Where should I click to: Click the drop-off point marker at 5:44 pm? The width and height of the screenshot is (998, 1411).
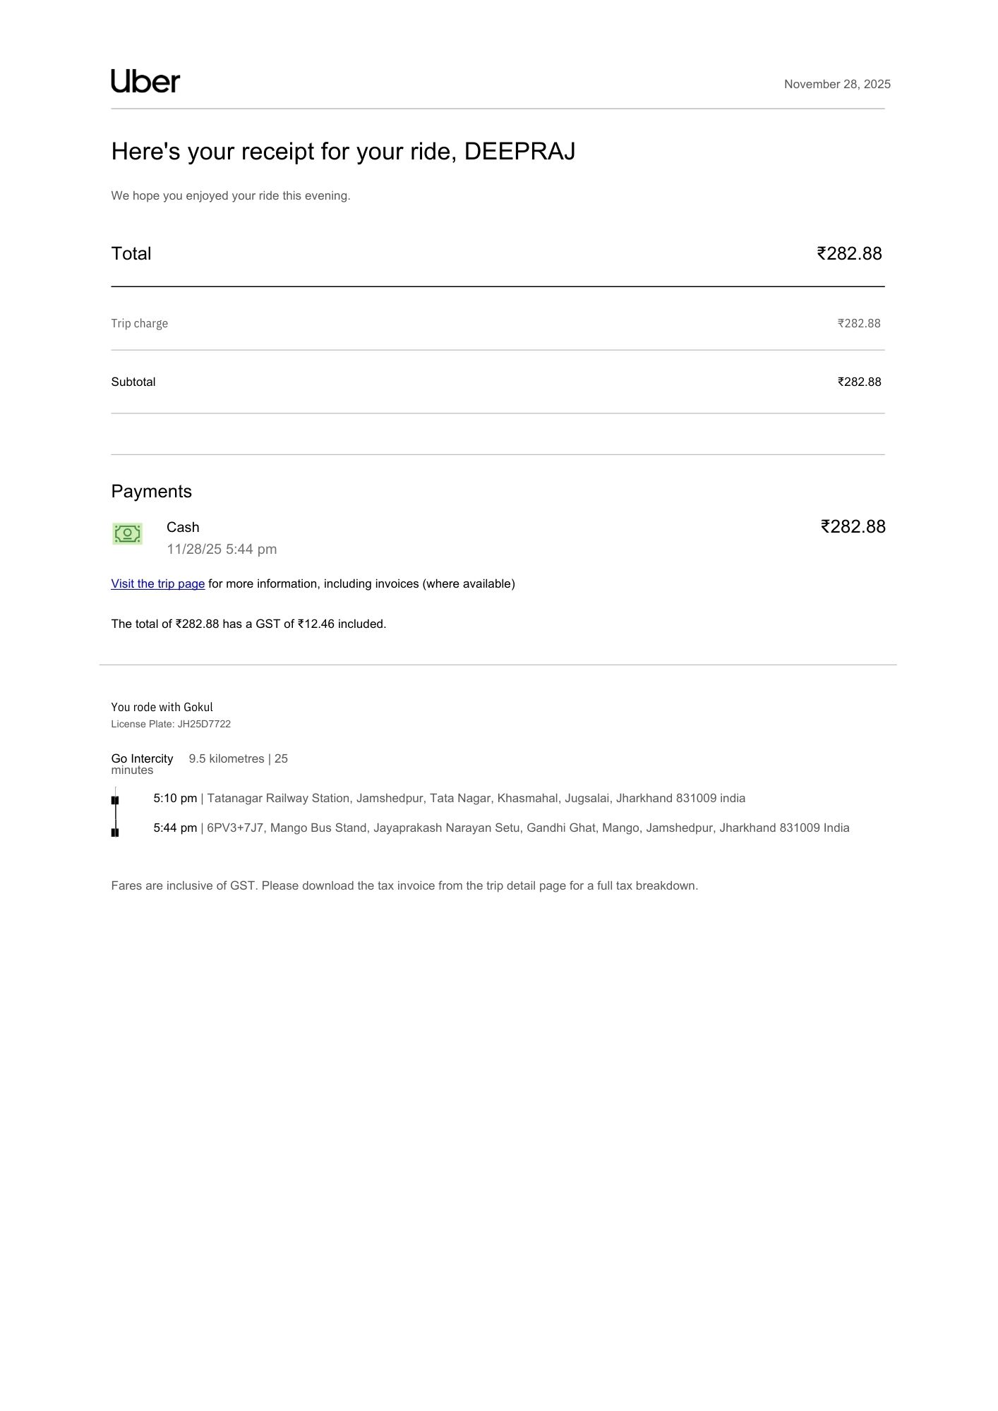[x=115, y=832]
